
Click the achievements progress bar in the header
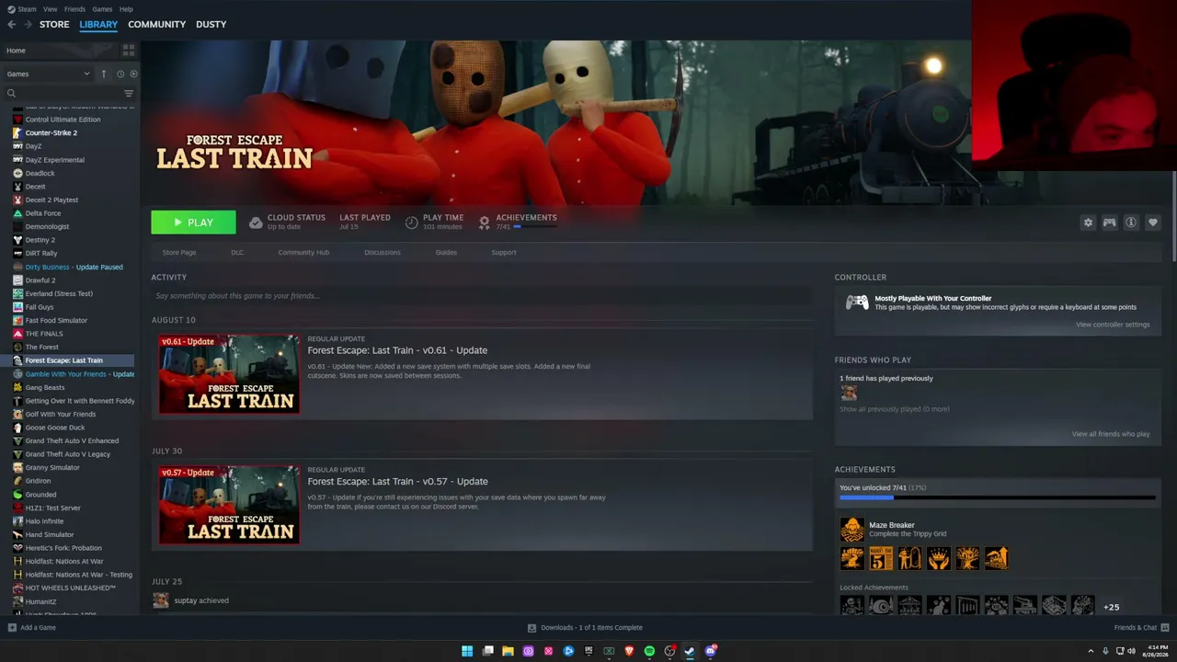coord(535,226)
